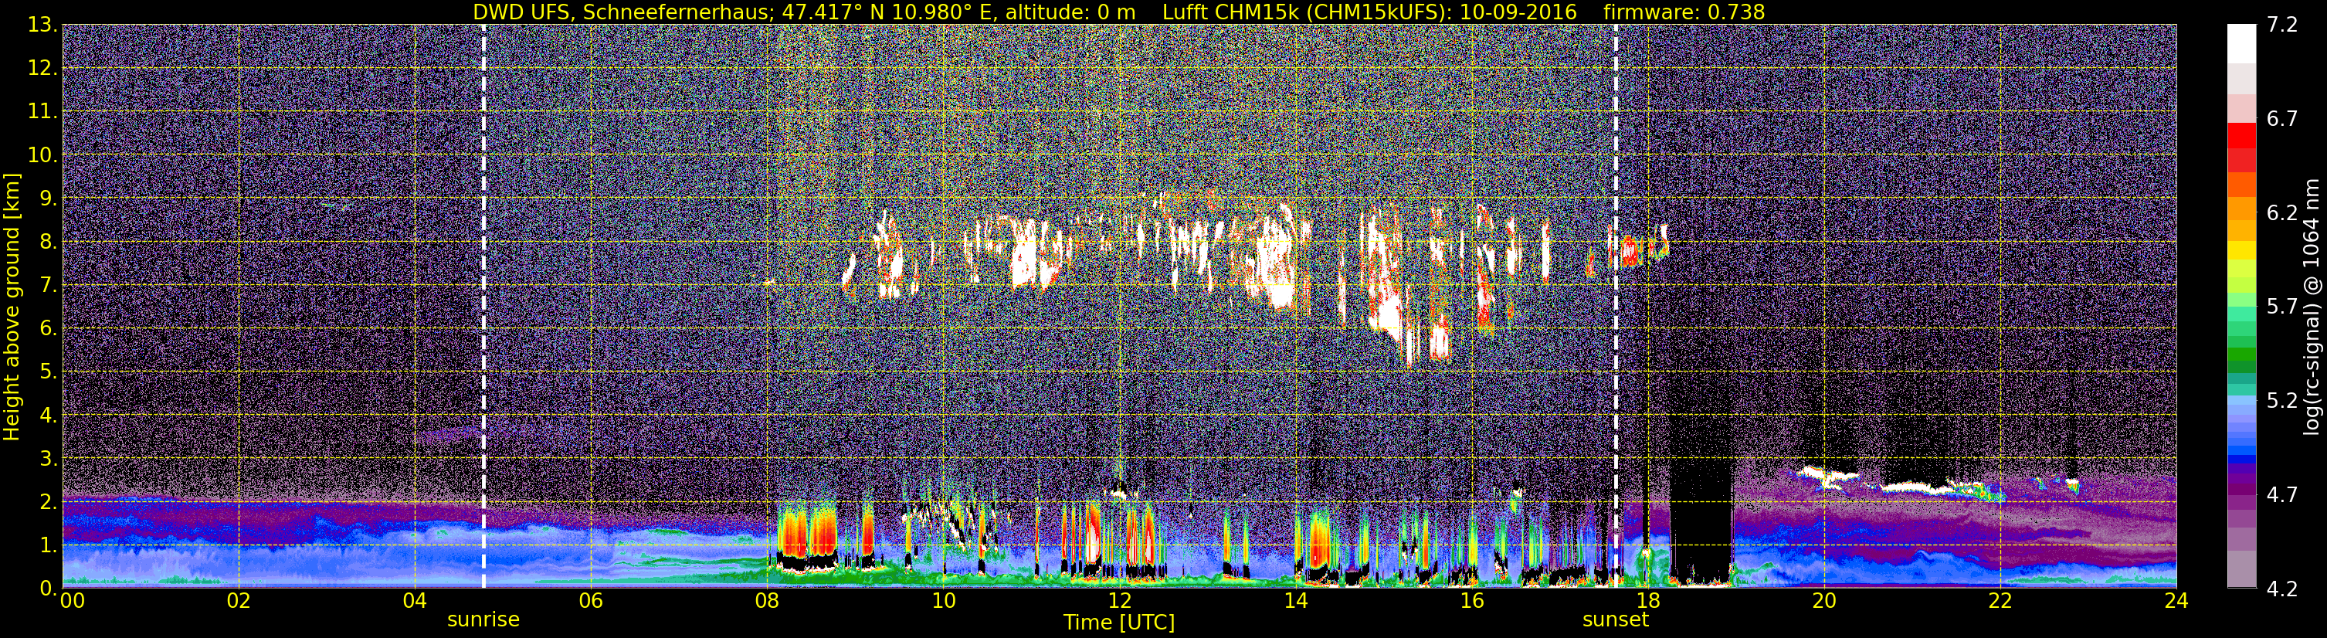
Task: Click the 5.7 value on the colorbar
Action: 2282,307
